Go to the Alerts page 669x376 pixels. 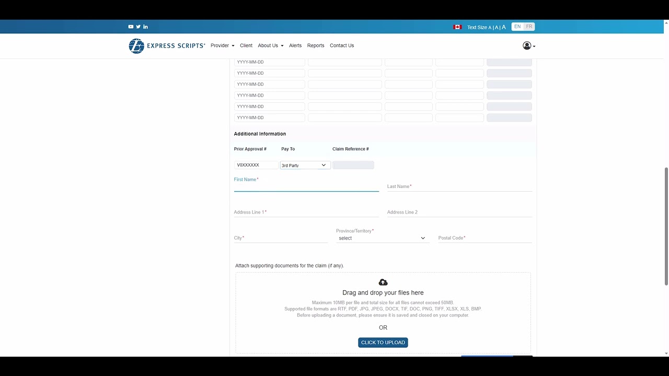pyautogui.click(x=295, y=46)
